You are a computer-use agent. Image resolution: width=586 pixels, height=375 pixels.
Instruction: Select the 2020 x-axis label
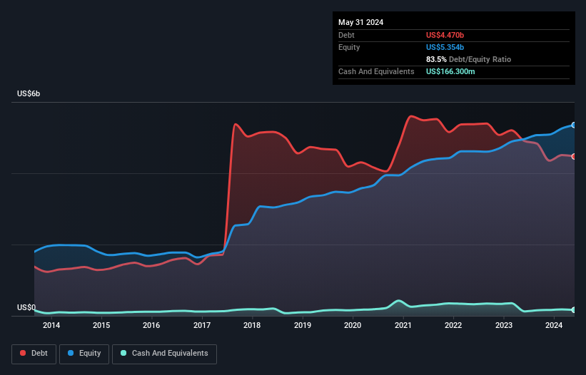coord(353,325)
